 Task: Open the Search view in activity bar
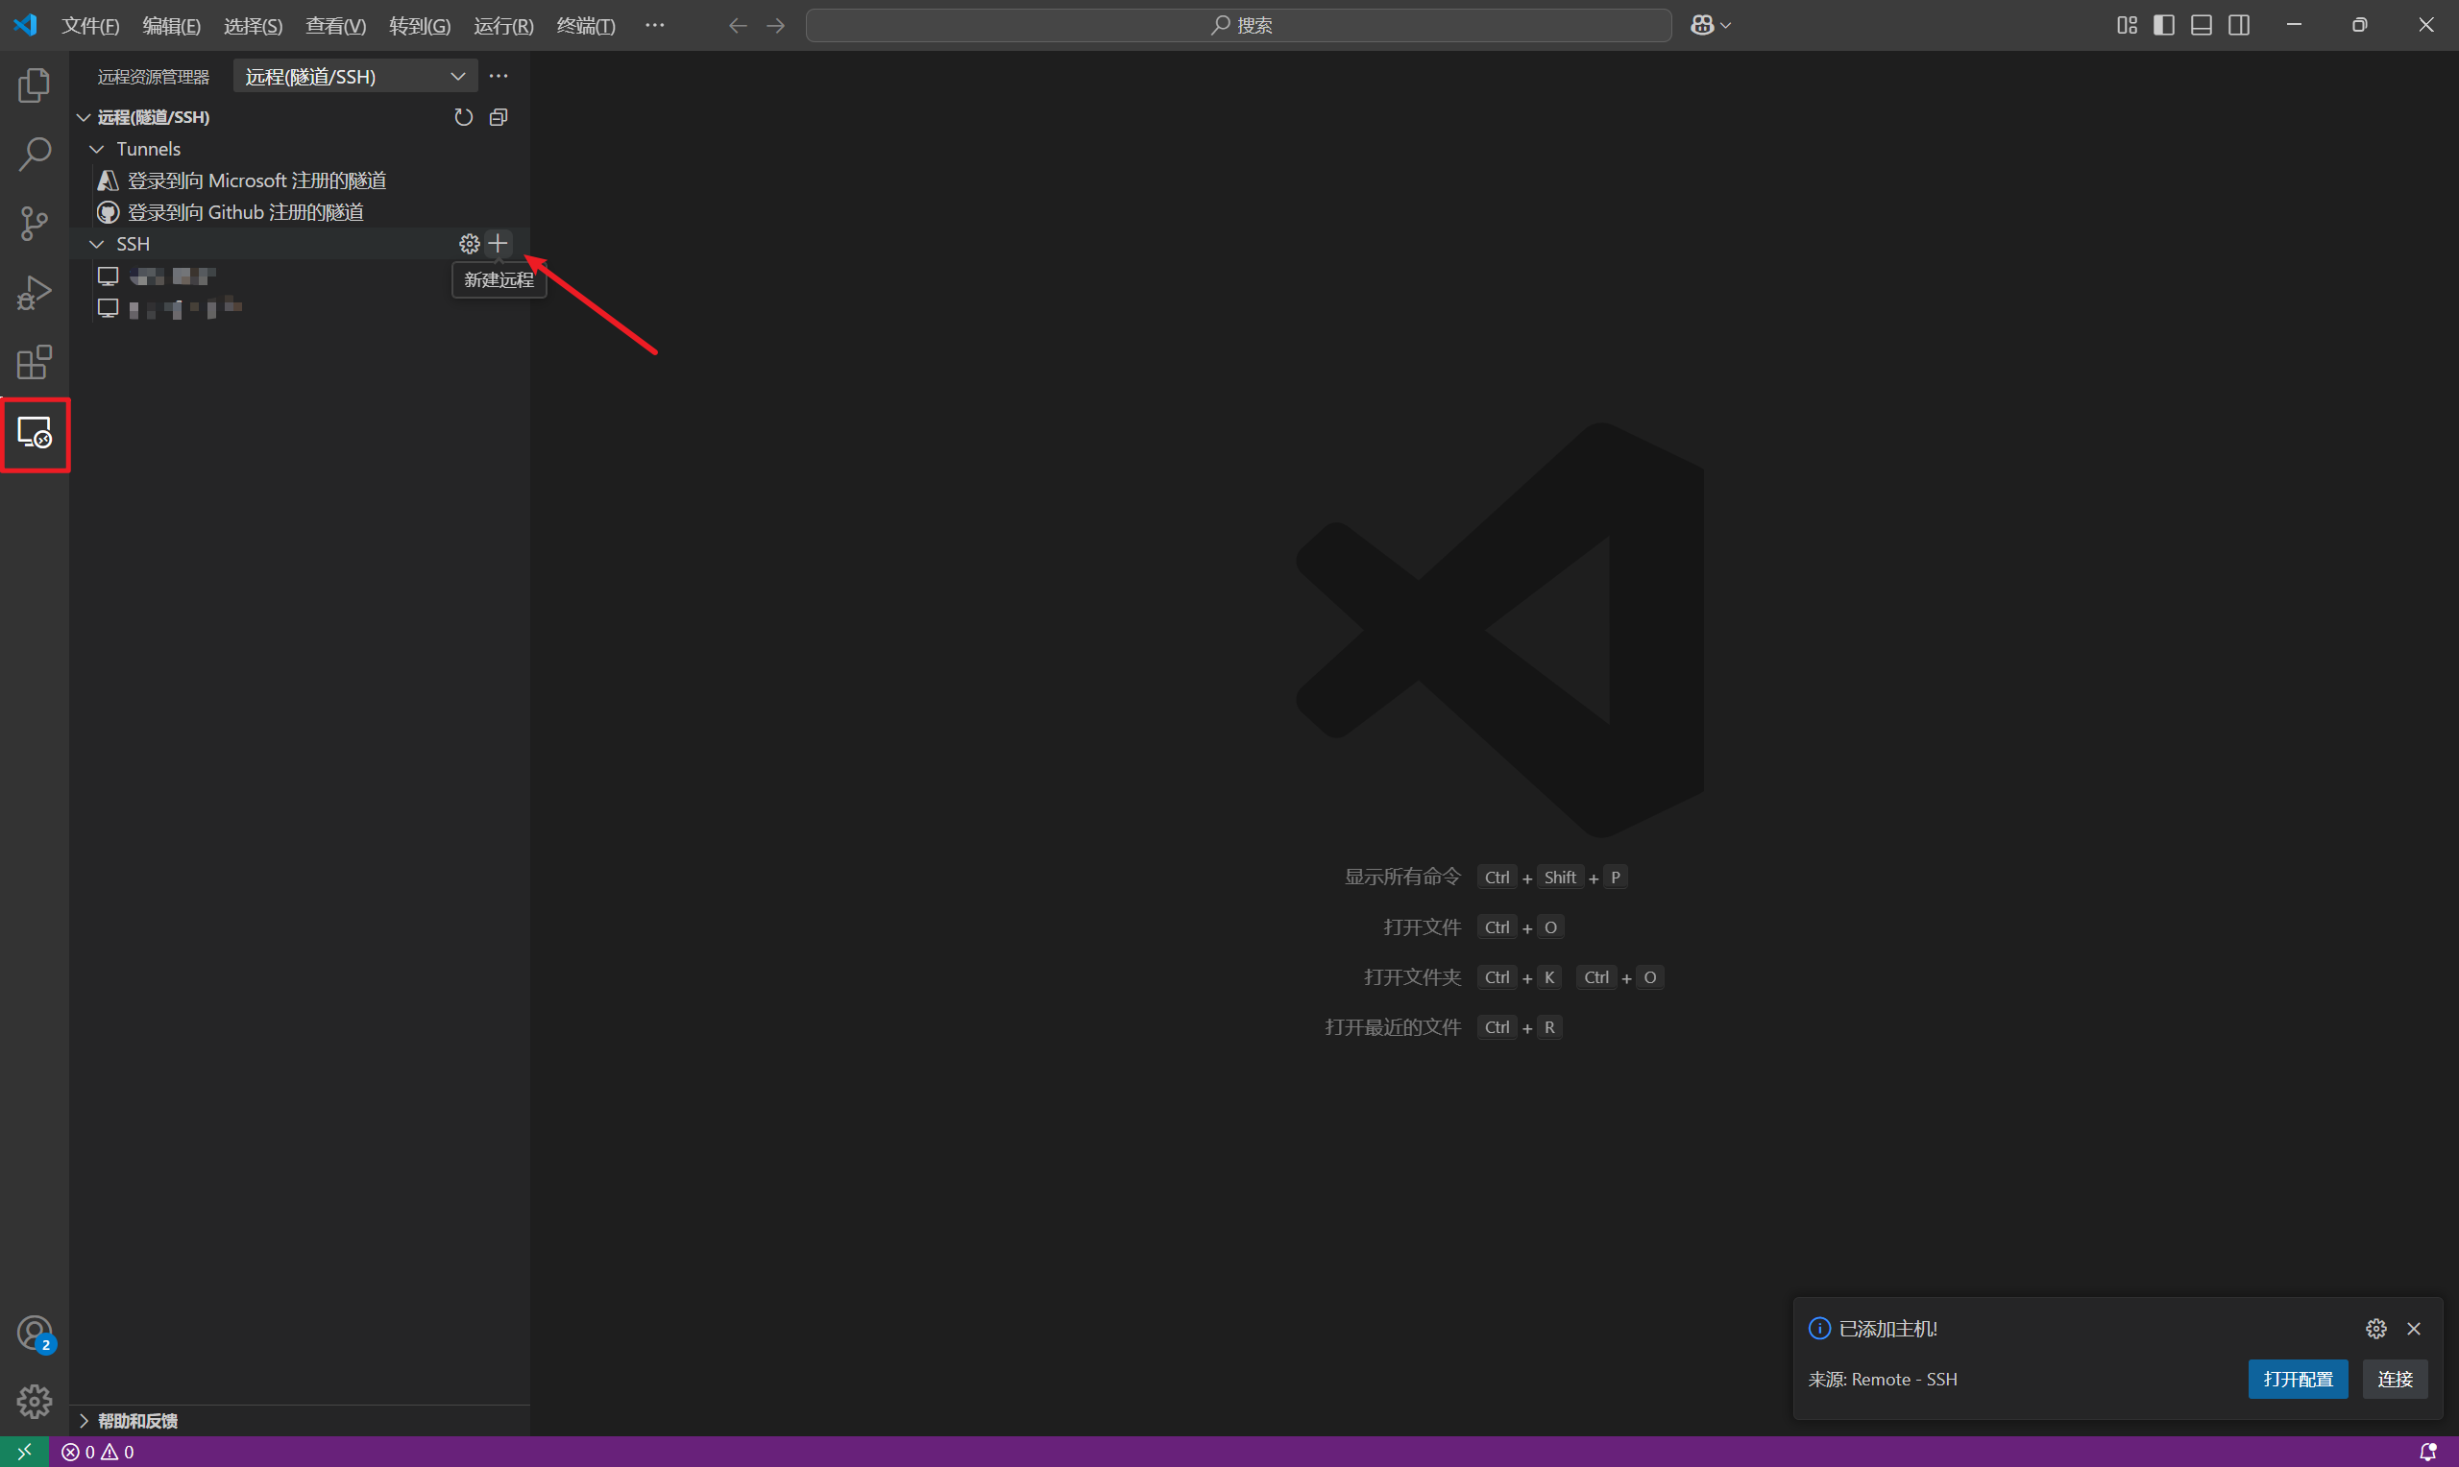(34, 155)
